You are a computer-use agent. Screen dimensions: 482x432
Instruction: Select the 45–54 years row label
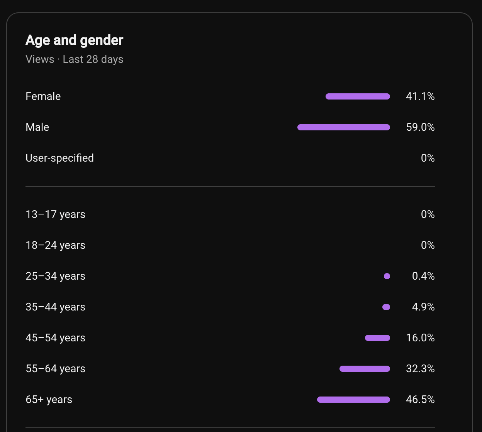[x=55, y=338]
